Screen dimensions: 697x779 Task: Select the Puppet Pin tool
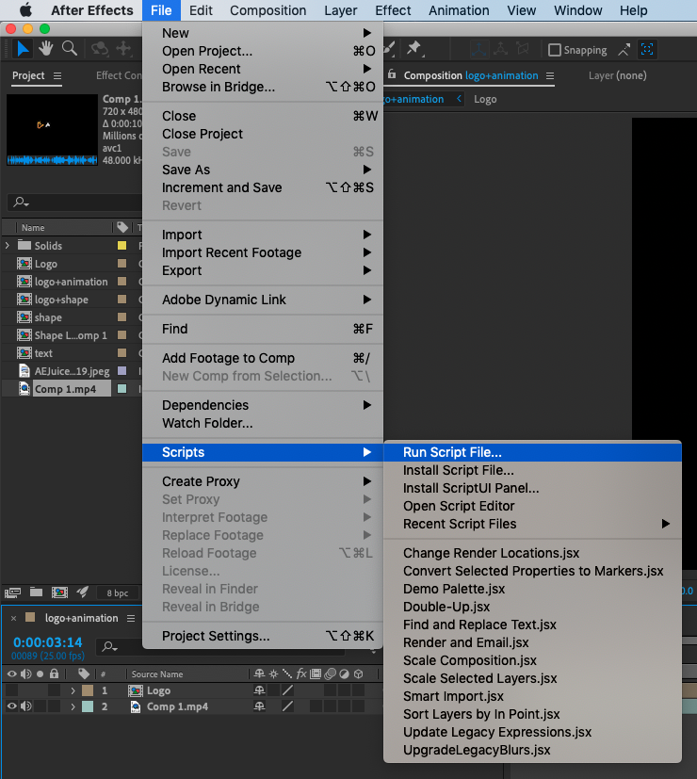[413, 48]
